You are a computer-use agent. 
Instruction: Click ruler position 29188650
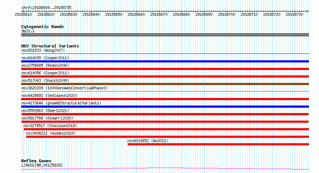coord(114,14)
